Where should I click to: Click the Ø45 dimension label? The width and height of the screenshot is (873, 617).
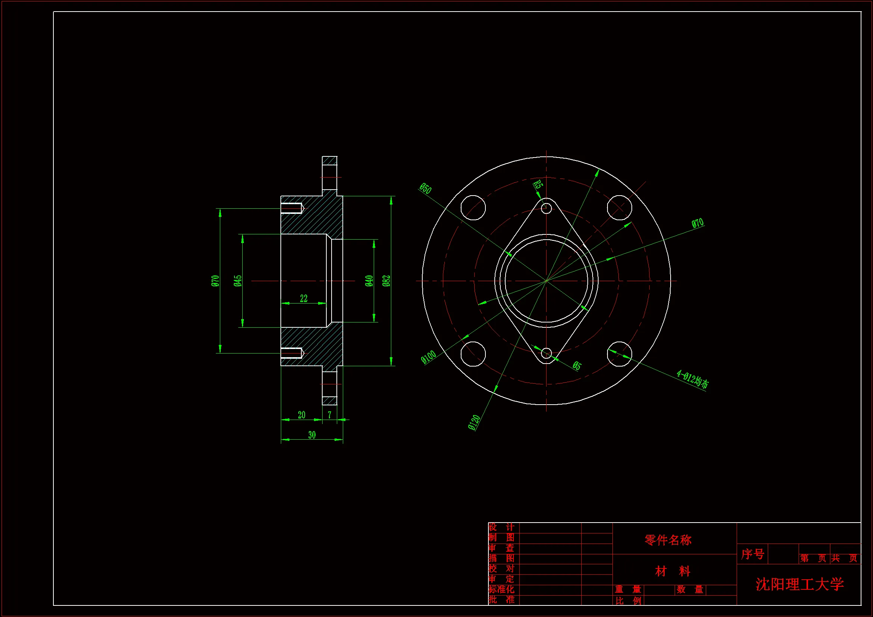coord(237,281)
